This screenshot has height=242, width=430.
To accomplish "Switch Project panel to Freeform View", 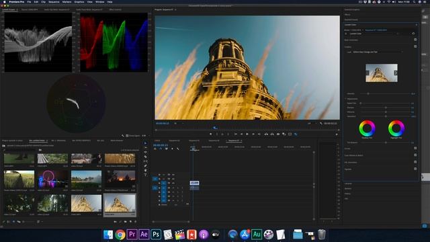I will point(19,222).
